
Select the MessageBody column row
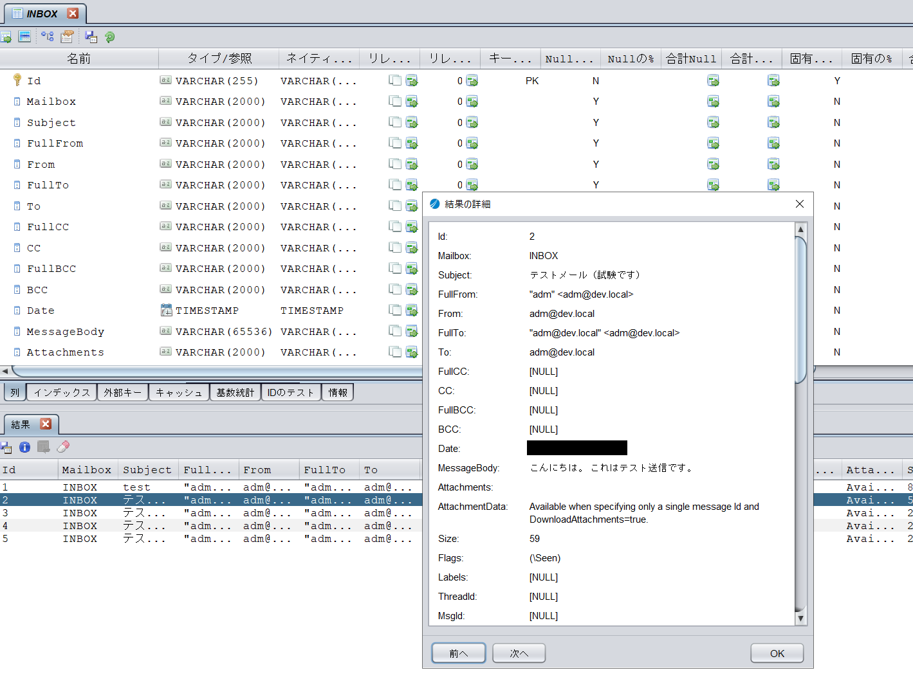pyautogui.click(x=211, y=331)
